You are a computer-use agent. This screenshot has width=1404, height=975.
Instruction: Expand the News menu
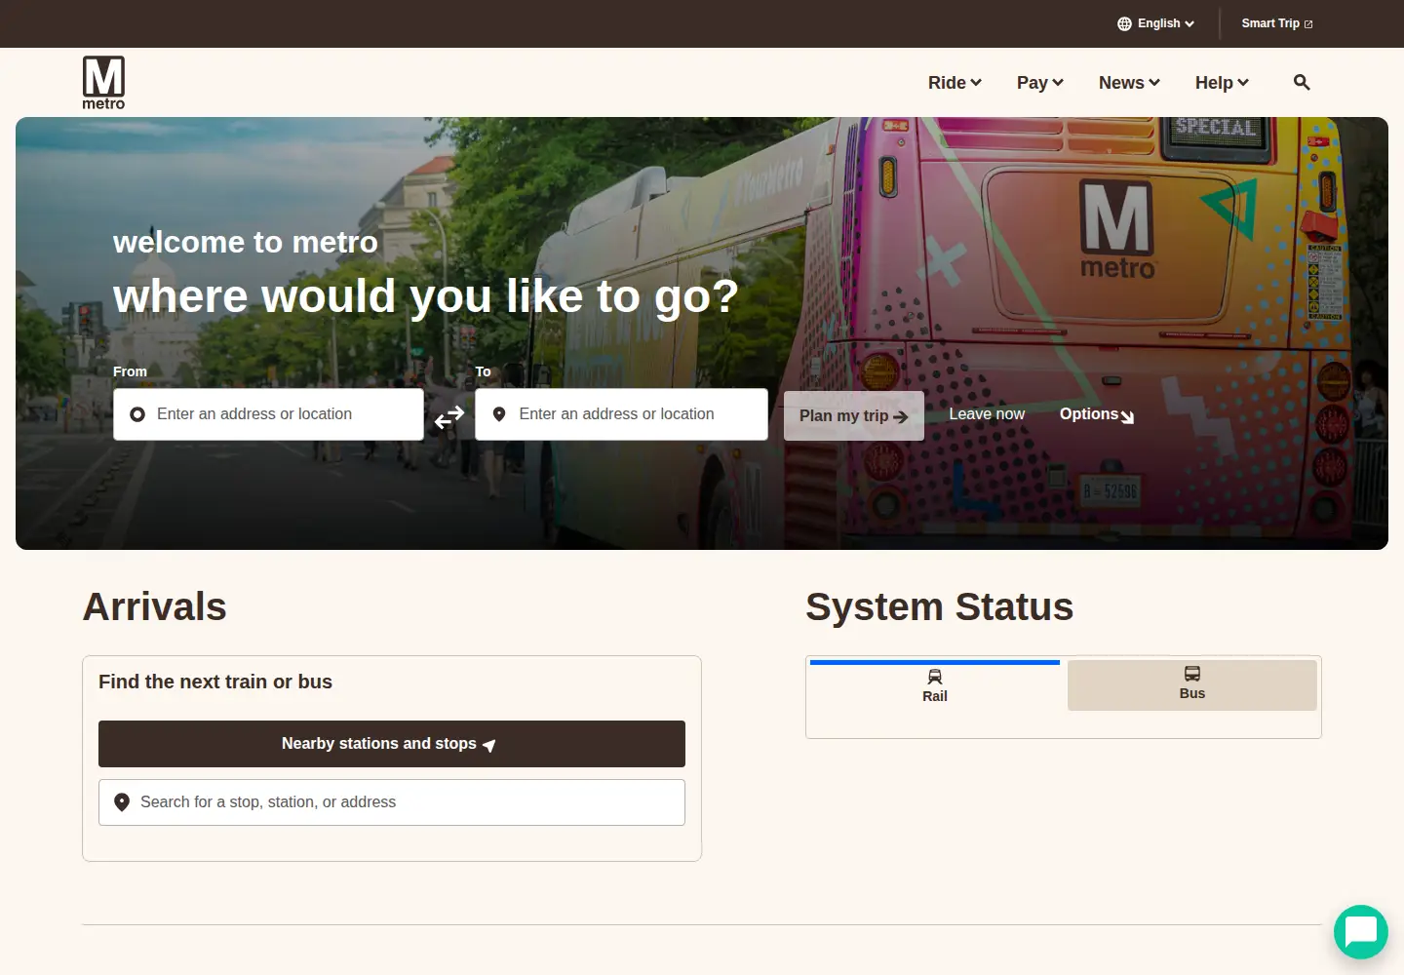point(1129,83)
